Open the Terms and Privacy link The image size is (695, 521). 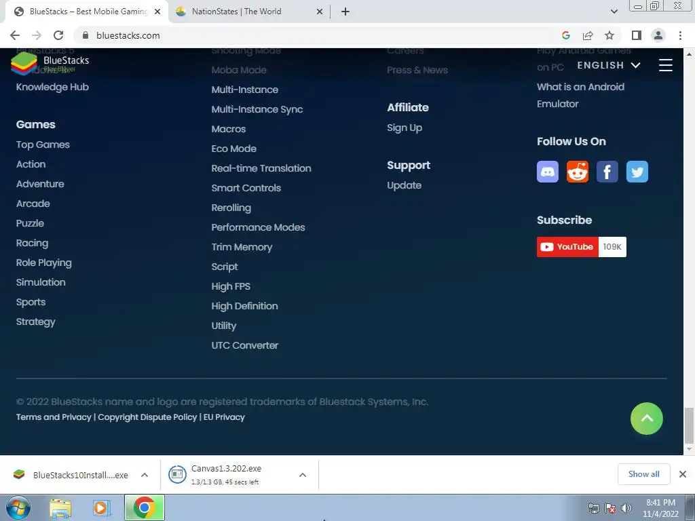[x=54, y=417]
